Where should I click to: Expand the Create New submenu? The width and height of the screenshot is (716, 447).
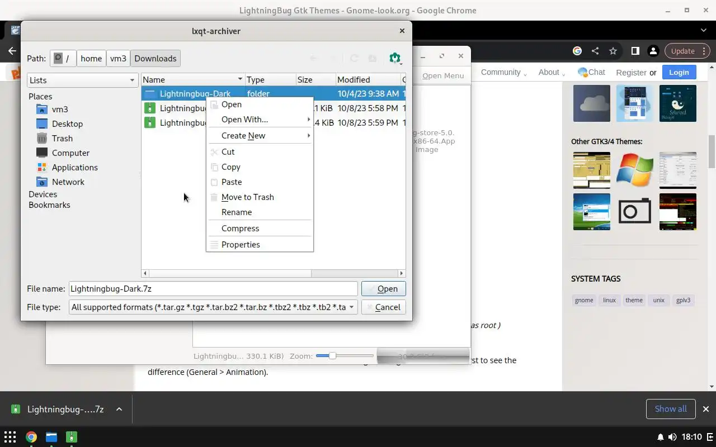(260, 135)
